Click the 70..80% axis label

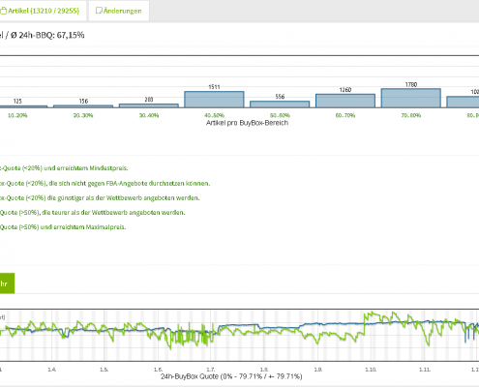[x=411, y=115]
